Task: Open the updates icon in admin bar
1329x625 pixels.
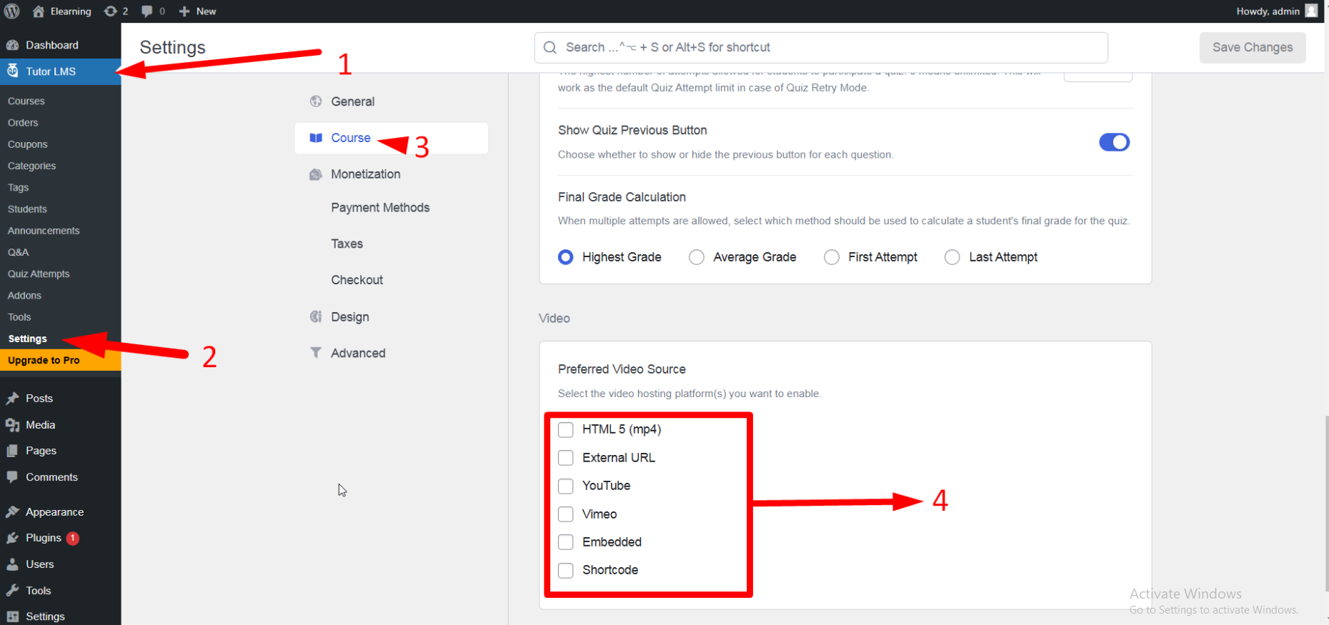Action: coord(111,11)
